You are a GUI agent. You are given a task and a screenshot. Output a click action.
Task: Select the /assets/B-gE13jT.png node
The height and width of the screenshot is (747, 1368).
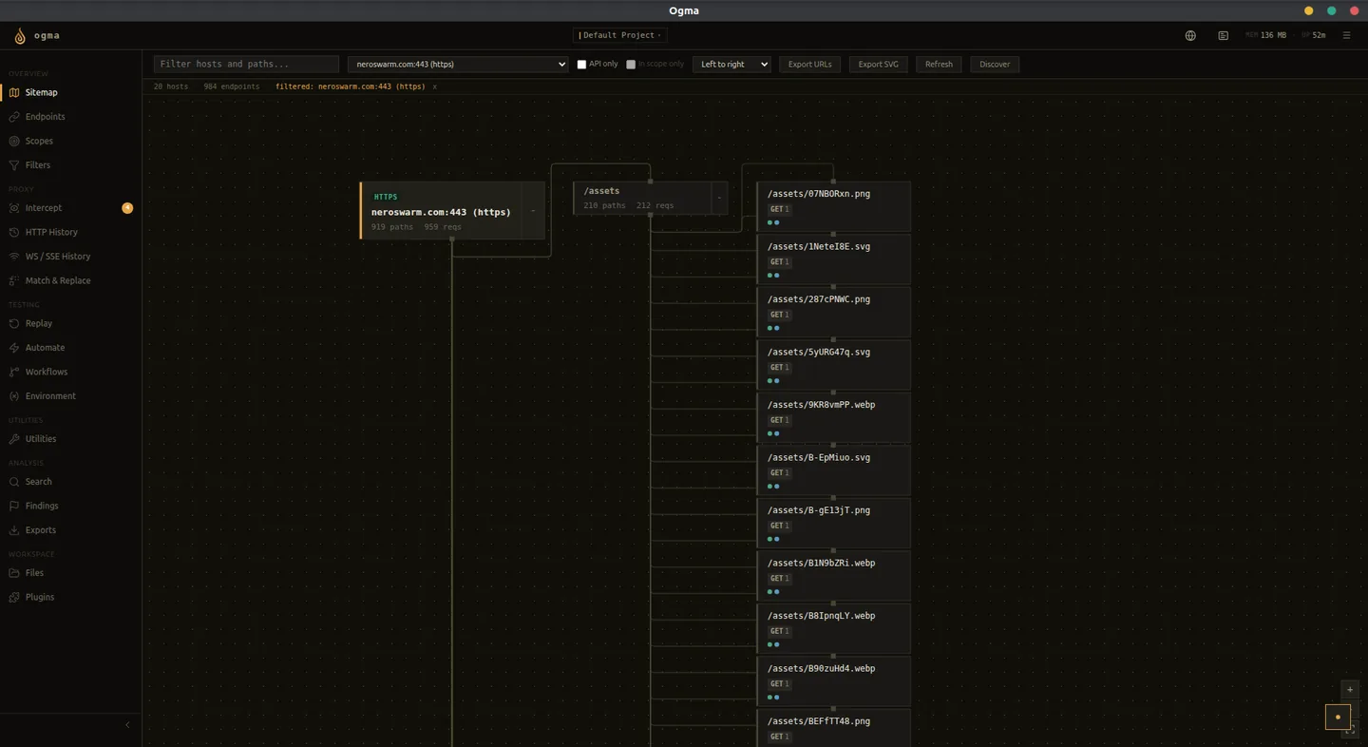(834, 524)
